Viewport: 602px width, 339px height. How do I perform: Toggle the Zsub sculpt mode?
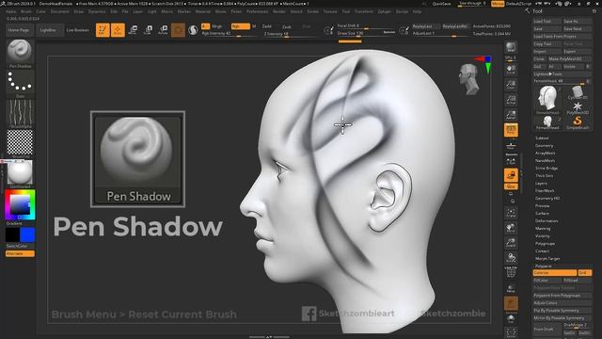point(287,26)
